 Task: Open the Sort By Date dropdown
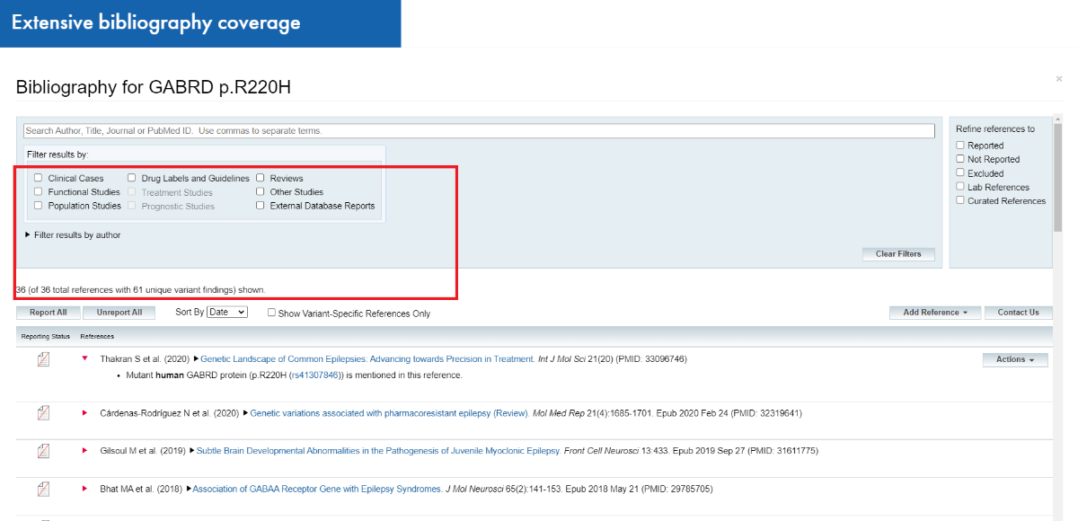[x=226, y=312]
